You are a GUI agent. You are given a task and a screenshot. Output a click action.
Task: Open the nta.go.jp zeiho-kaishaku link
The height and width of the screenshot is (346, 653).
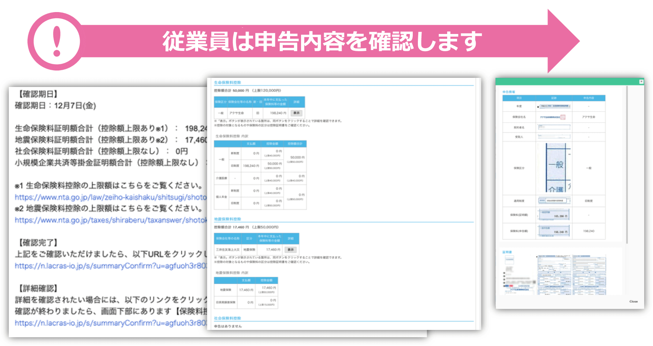click(x=111, y=197)
